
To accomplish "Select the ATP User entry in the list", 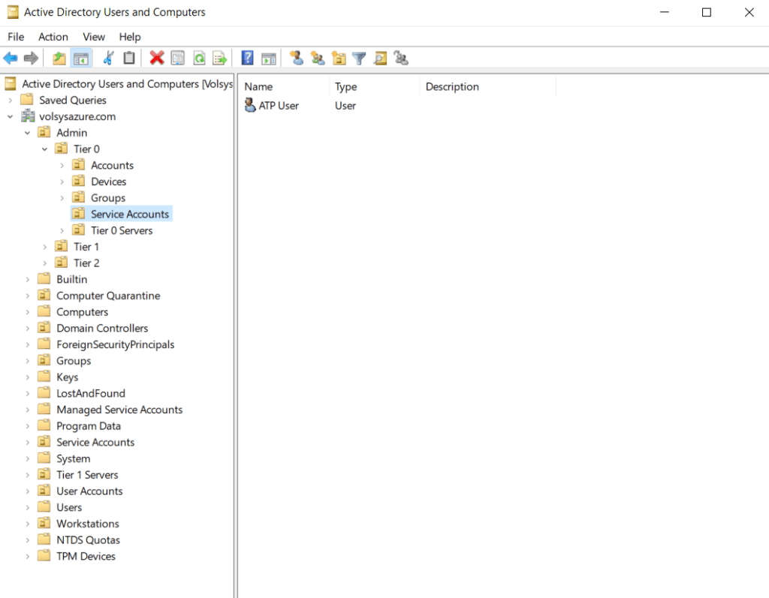I will click(x=279, y=106).
